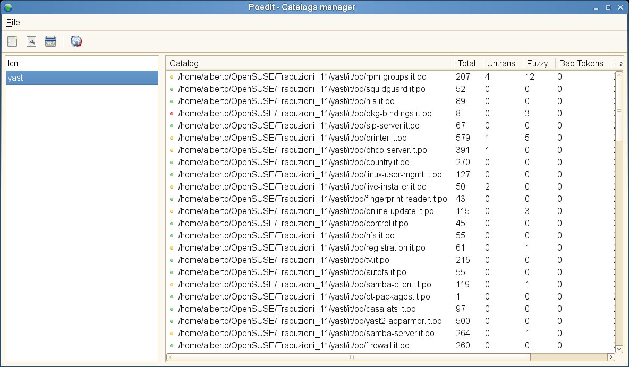The image size is (629, 367).
Task: Click the yellow status dot of rpm-groups.it.po
Action: 172,77
